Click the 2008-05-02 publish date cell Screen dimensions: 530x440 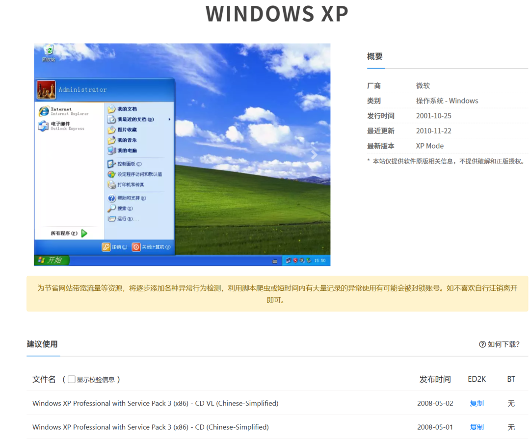(x=435, y=403)
